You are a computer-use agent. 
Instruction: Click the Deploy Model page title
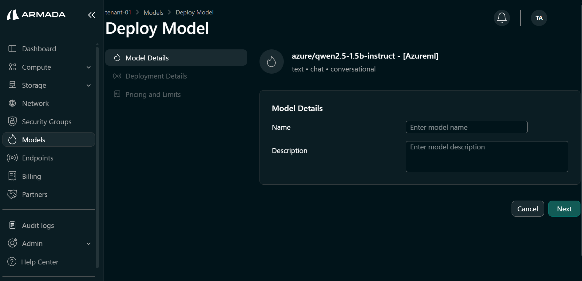[157, 28]
